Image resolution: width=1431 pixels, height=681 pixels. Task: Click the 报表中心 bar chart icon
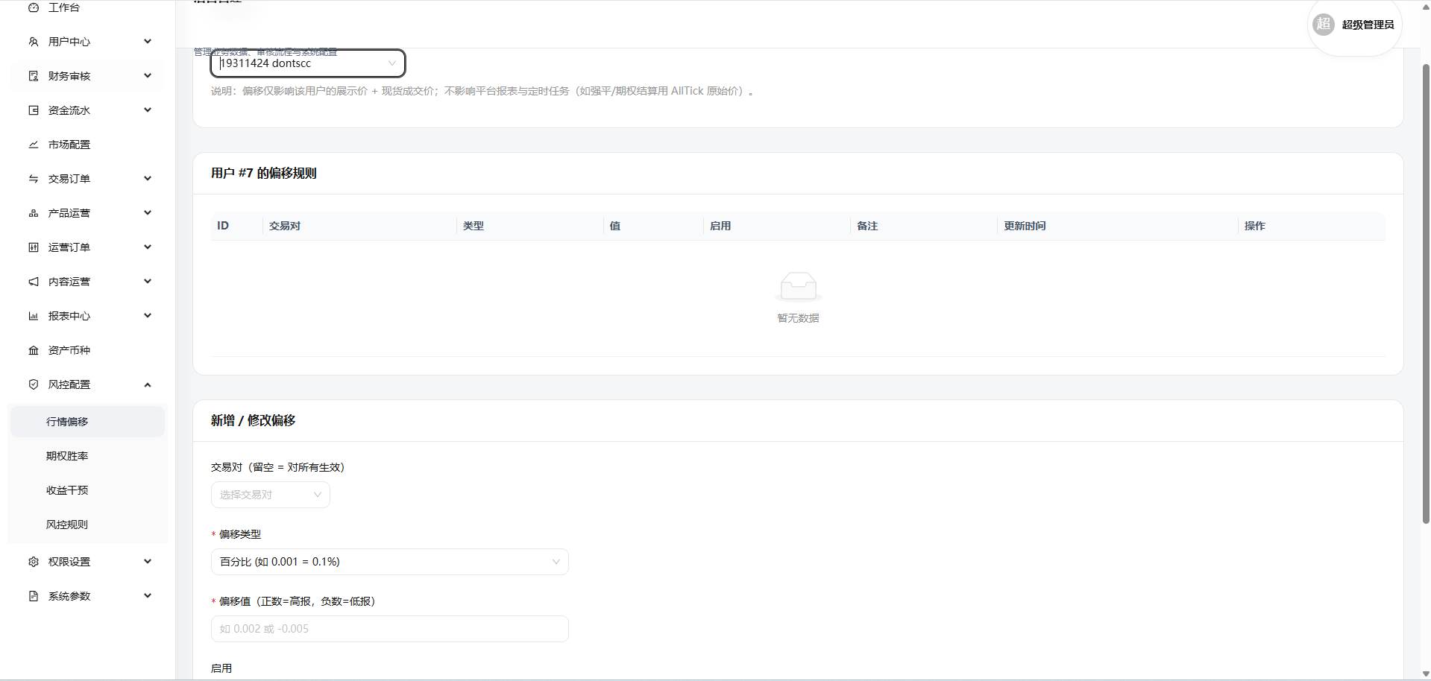click(x=34, y=316)
